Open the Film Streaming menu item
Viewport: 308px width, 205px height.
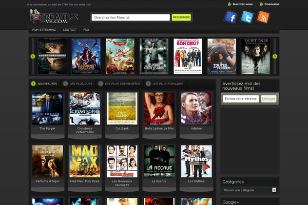pyautogui.click(x=44, y=30)
